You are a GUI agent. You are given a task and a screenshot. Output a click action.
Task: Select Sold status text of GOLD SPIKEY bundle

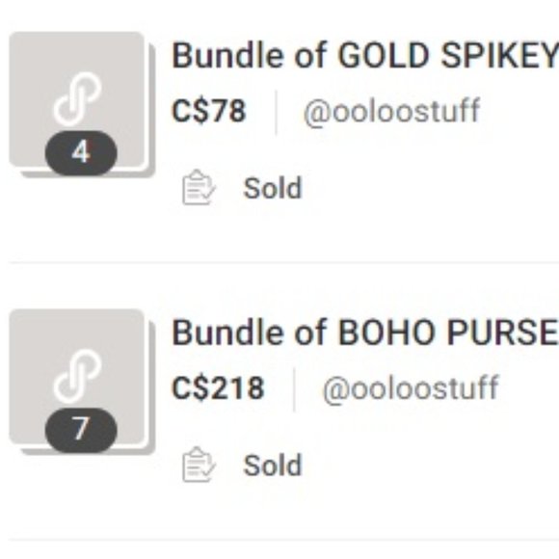pyautogui.click(x=273, y=188)
